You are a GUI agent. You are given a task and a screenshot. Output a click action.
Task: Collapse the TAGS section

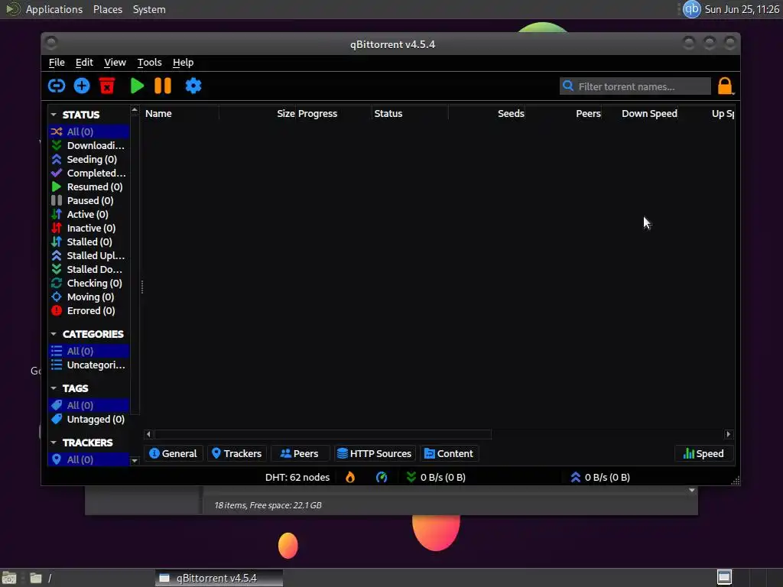click(54, 388)
